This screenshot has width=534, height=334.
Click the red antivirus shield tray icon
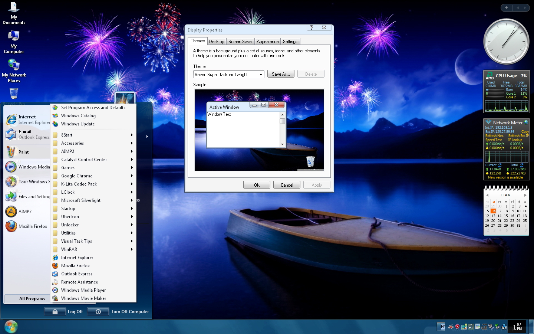point(457,327)
